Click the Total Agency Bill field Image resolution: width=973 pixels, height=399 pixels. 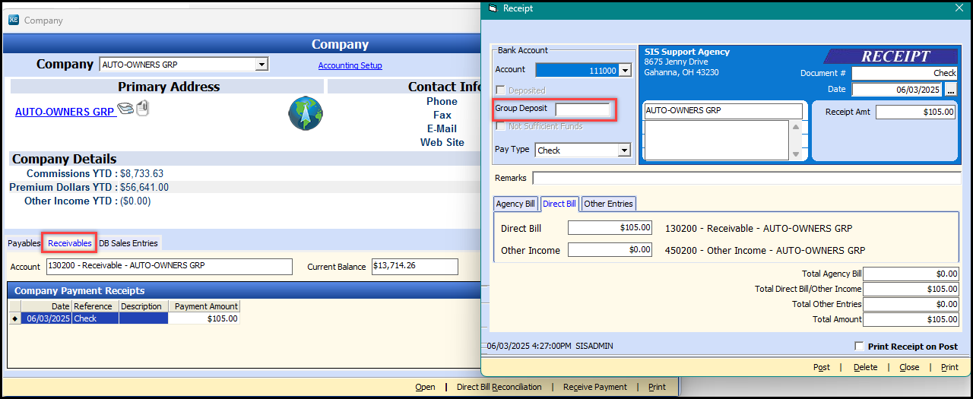(911, 274)
